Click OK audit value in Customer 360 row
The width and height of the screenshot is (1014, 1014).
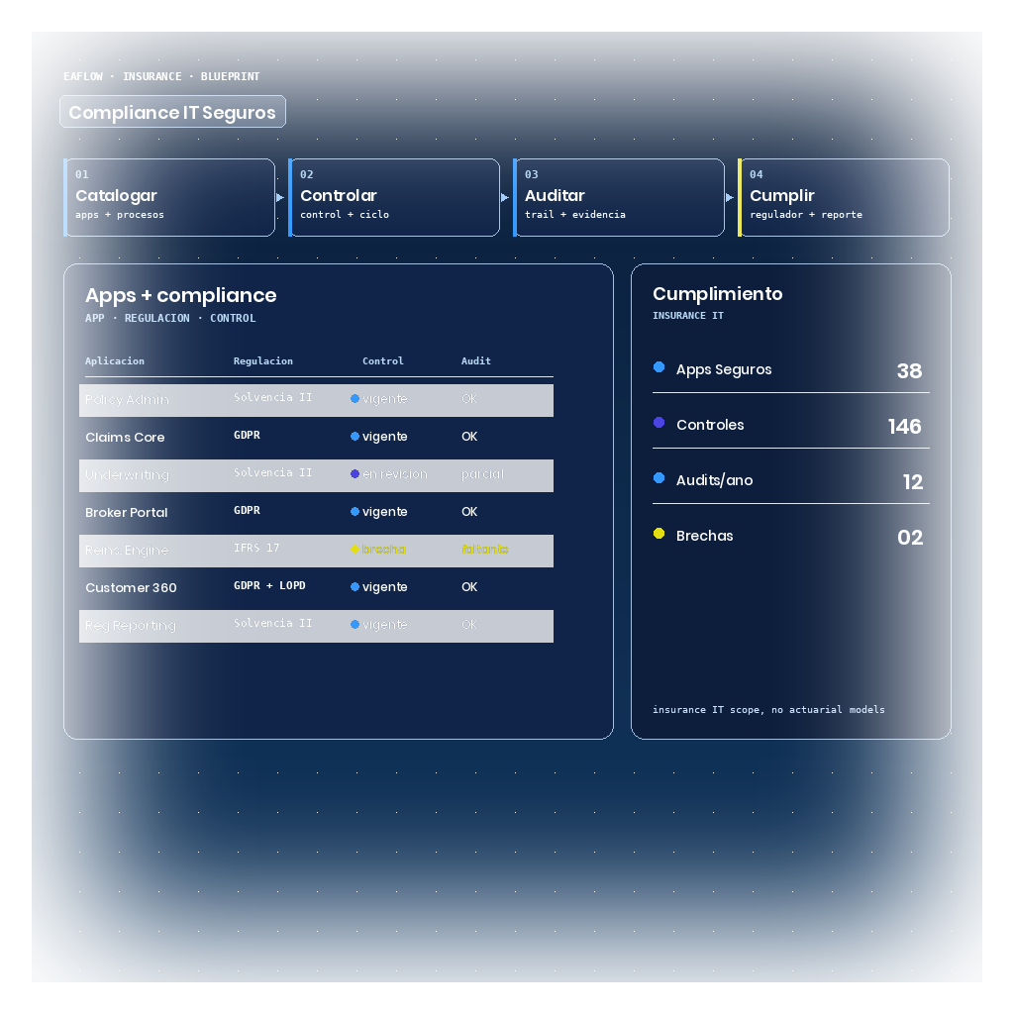468,586
